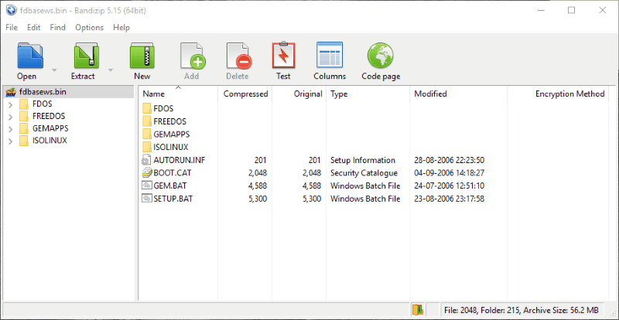The height and width of the screenshot is (320, 619).
Task: Click the Open archive toolbar icon
Action: tap(30, 56)
